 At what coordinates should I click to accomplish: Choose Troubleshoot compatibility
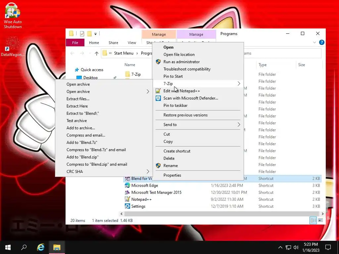198,69
